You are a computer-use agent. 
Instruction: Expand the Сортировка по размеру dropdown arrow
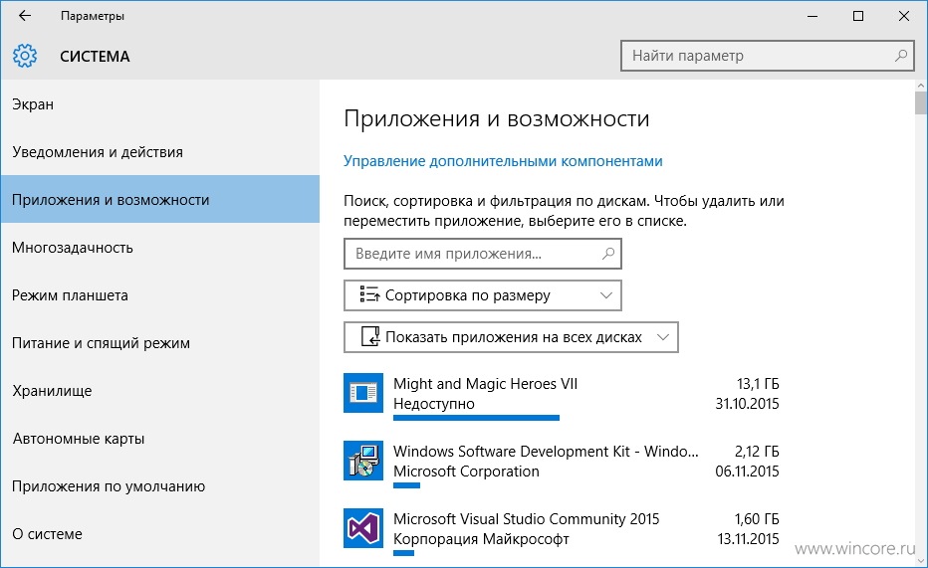[x=606, y=294]
